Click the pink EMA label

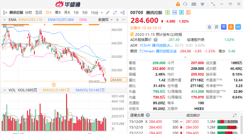[x=83, y=20]
